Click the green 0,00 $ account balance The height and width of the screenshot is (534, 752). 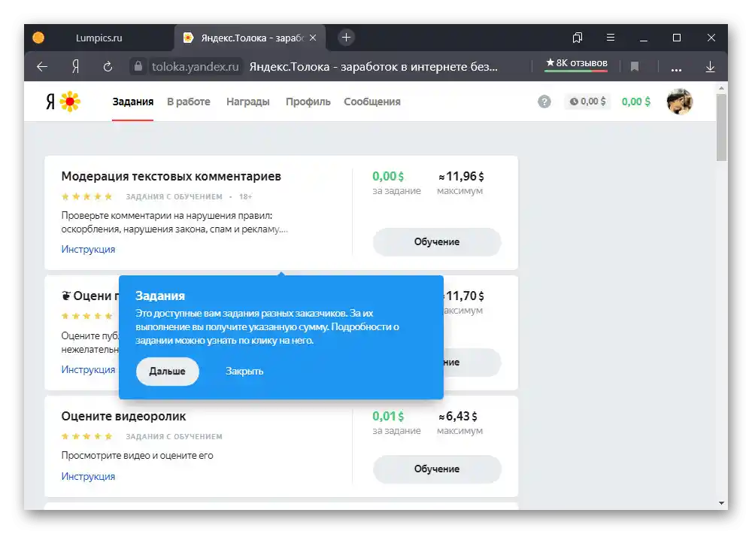point(636,102)
